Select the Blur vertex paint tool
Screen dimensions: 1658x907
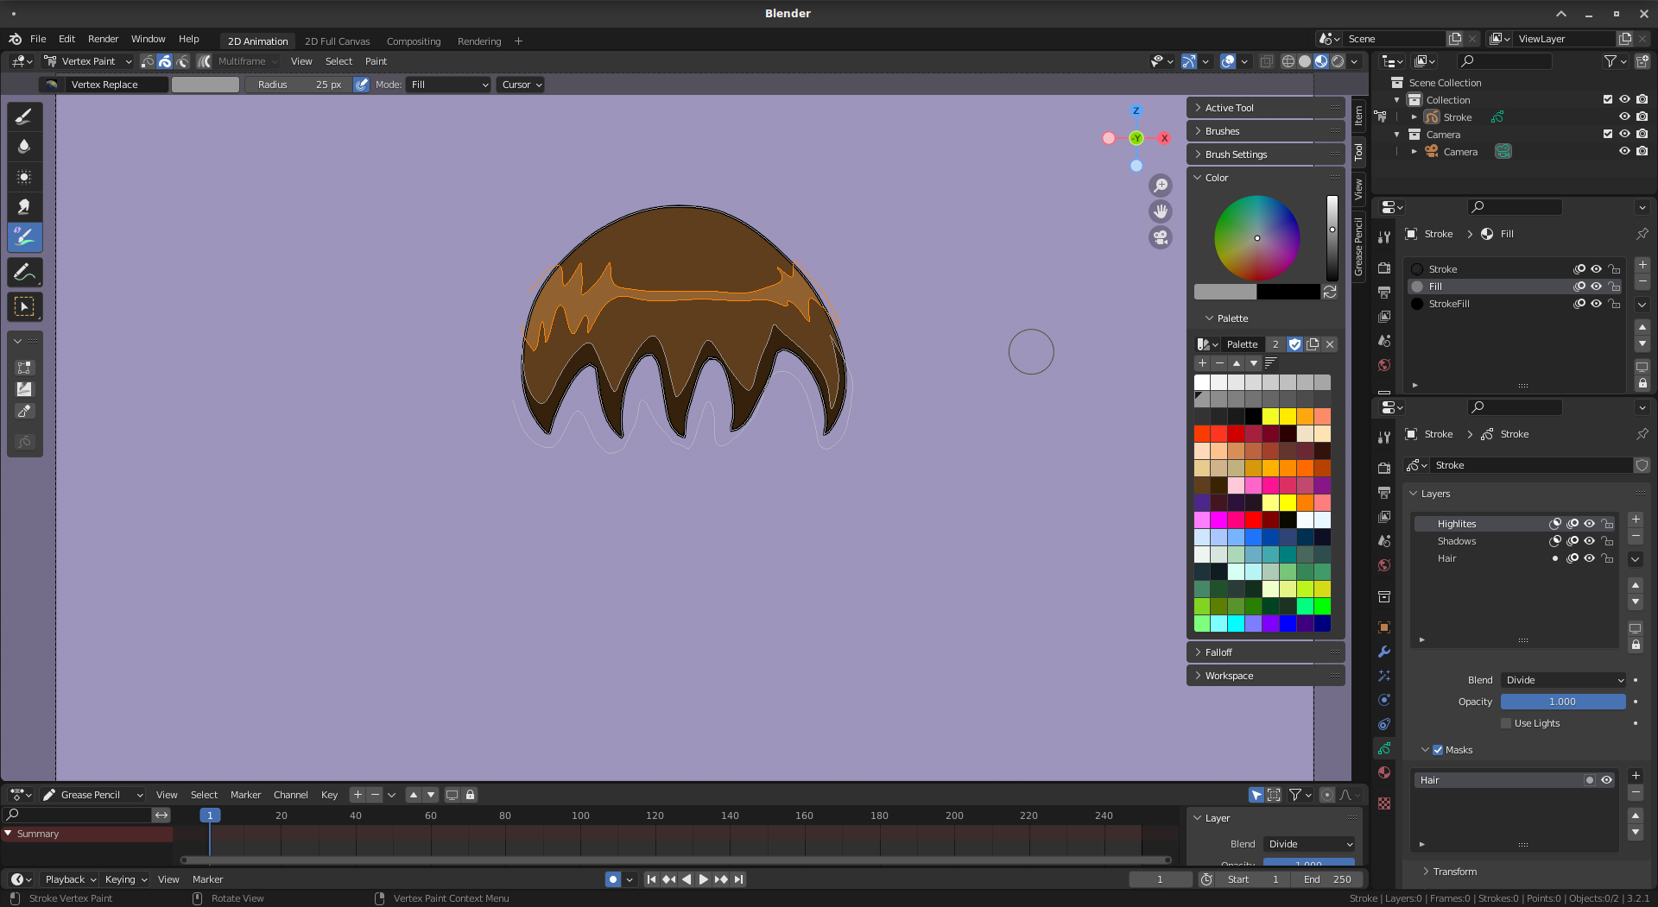tap(24, 147)
